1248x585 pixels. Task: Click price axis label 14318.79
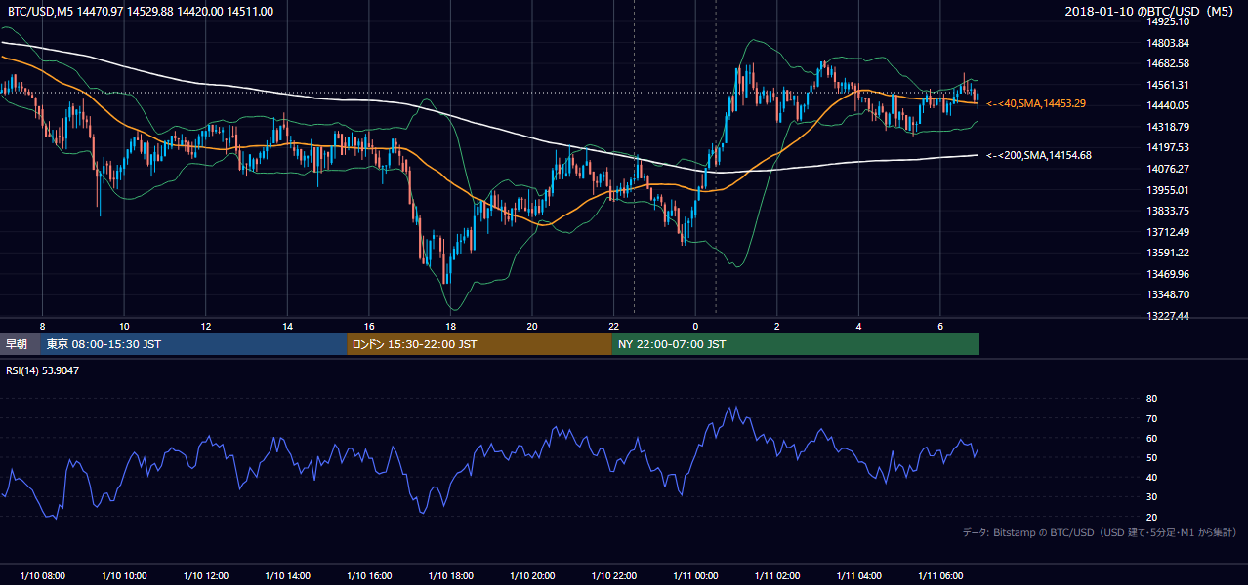click(1169, 127)
